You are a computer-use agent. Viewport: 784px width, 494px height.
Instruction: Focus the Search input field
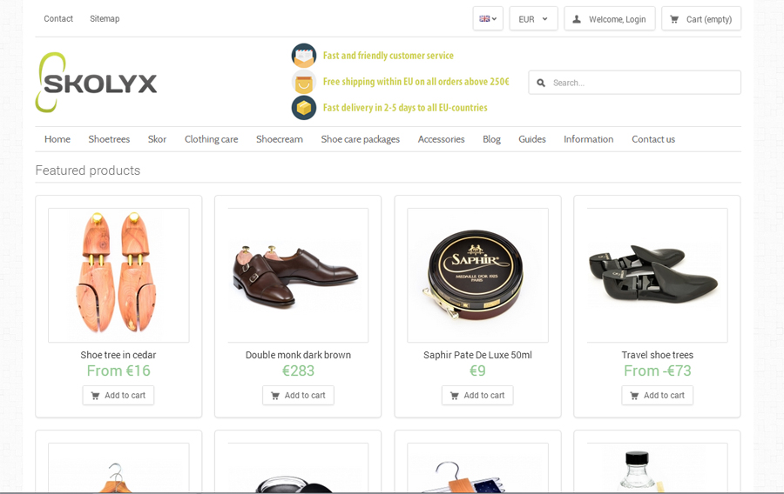(634, 83)
